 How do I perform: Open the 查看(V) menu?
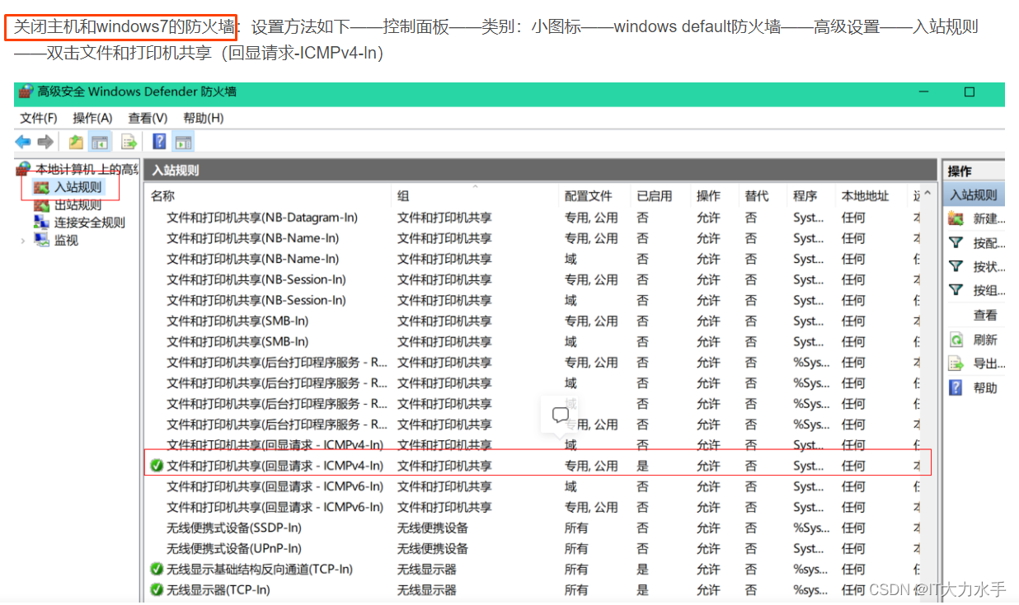(x=148, y=118)
